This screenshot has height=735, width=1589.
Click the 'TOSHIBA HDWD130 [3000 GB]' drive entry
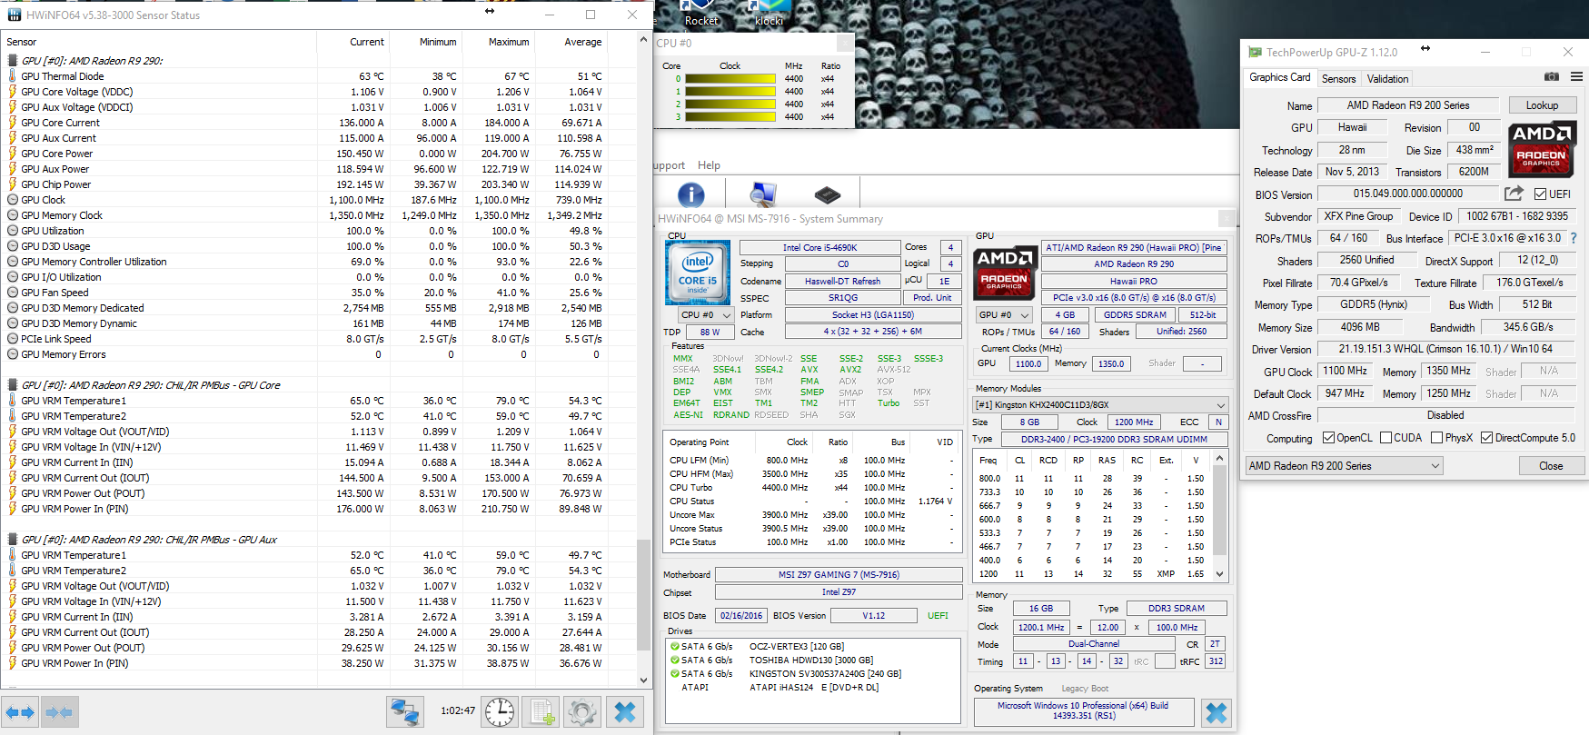pyautogui.click(x=810, y=661)
